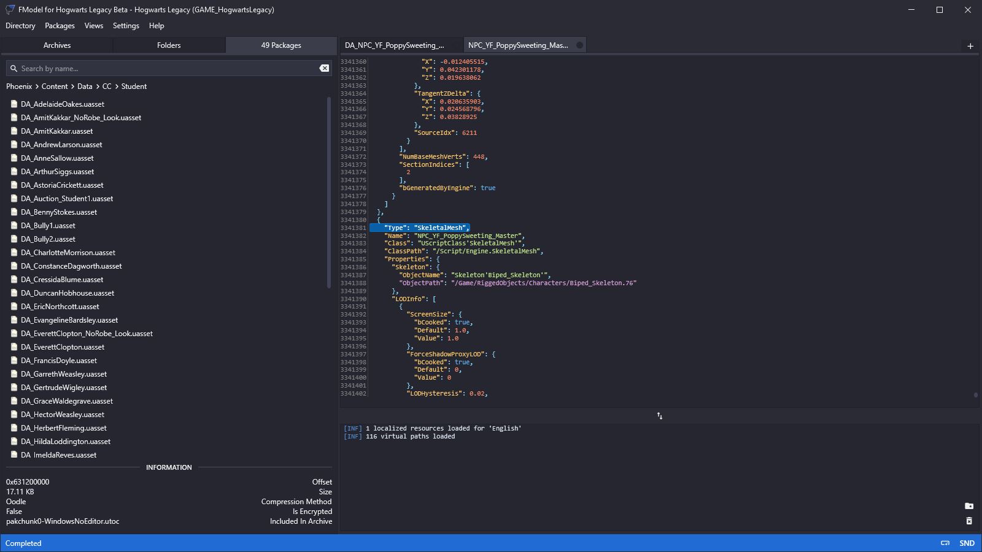Click the file icon of DA_CharlotteMorrison.uasset
The image size is (982, 552).
click(14, 253)
